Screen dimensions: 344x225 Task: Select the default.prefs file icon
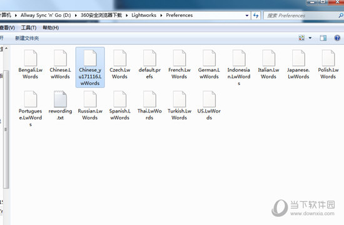click(149, 58)
